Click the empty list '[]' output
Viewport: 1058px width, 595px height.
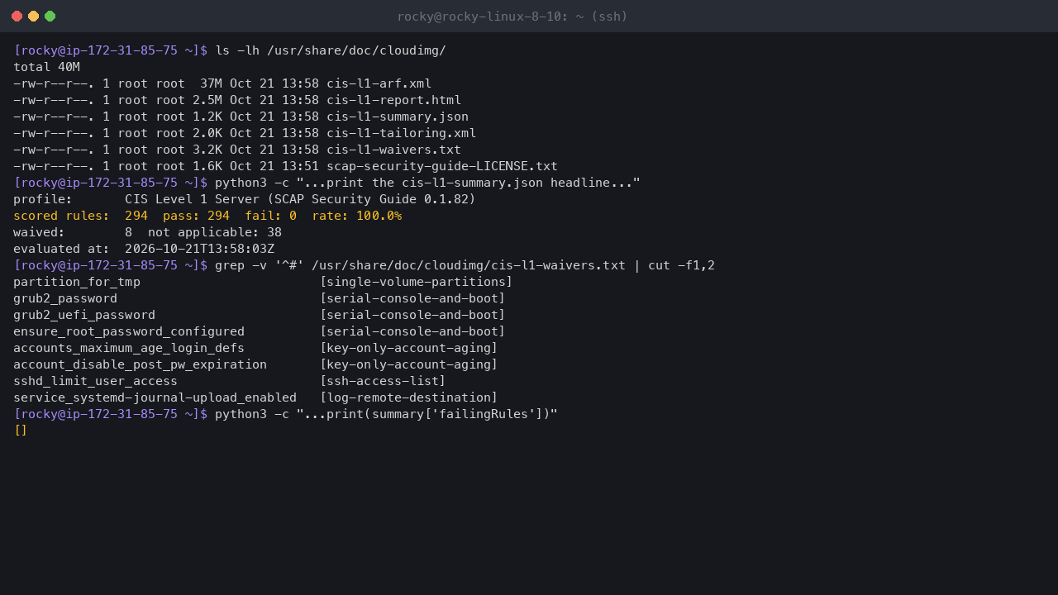click(x=21, y=431)
